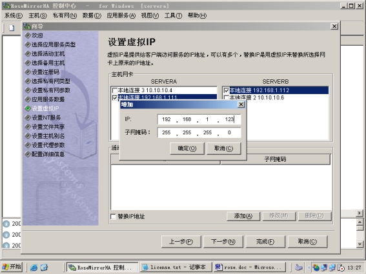Select the 设置私有网参数 wizard step
The image size is (366, 274).
[x=51, y=90]
